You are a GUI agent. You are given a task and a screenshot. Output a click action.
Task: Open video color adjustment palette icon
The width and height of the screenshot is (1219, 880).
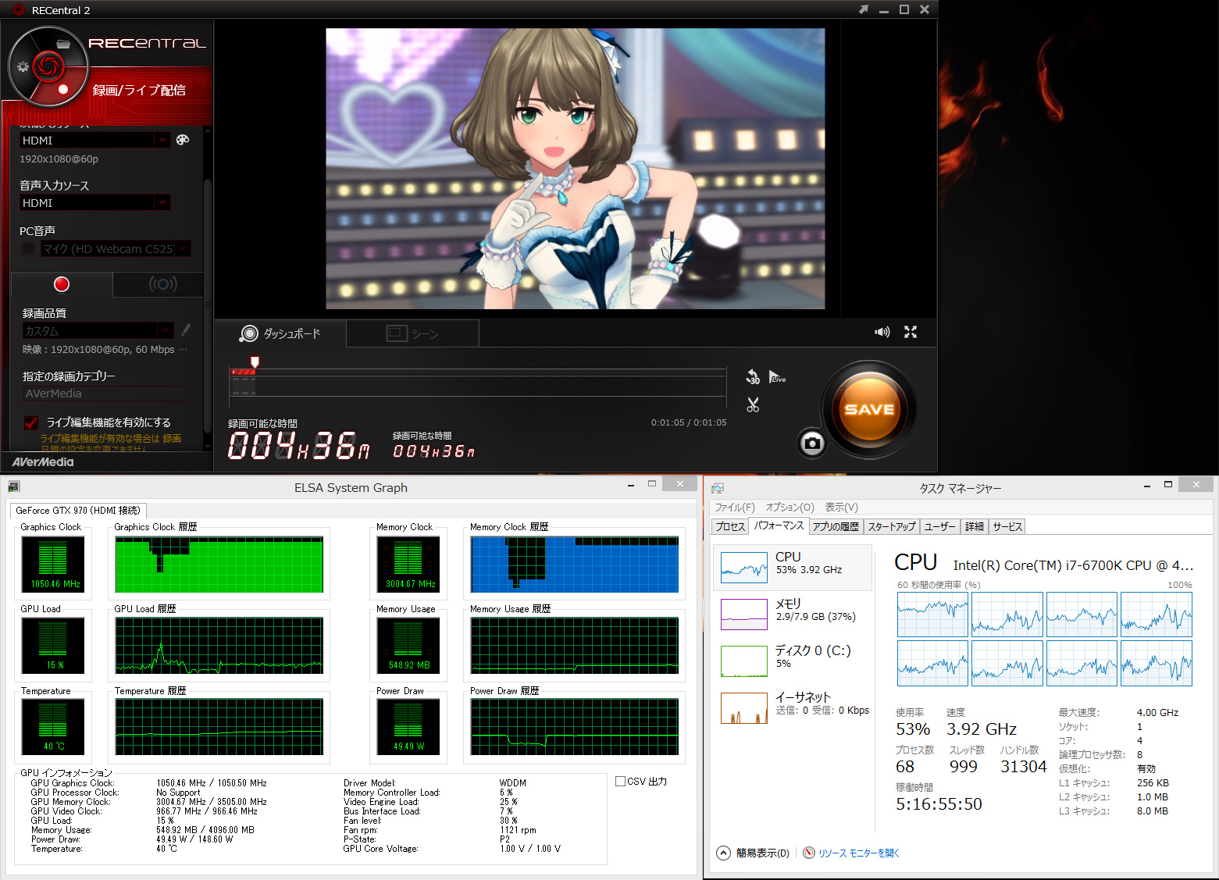click(x=183, y=140)
